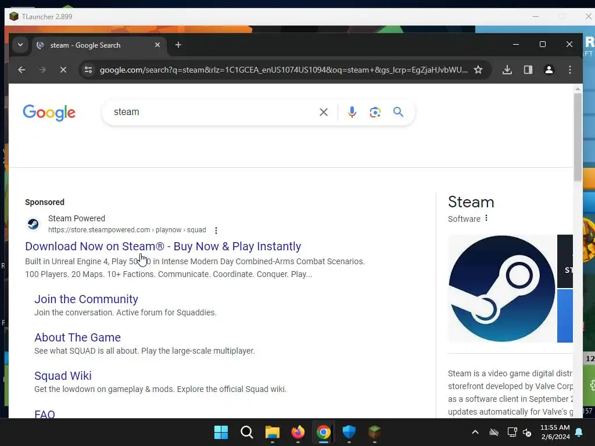Open Chrome three-dot menu

(x=569, y=70)
